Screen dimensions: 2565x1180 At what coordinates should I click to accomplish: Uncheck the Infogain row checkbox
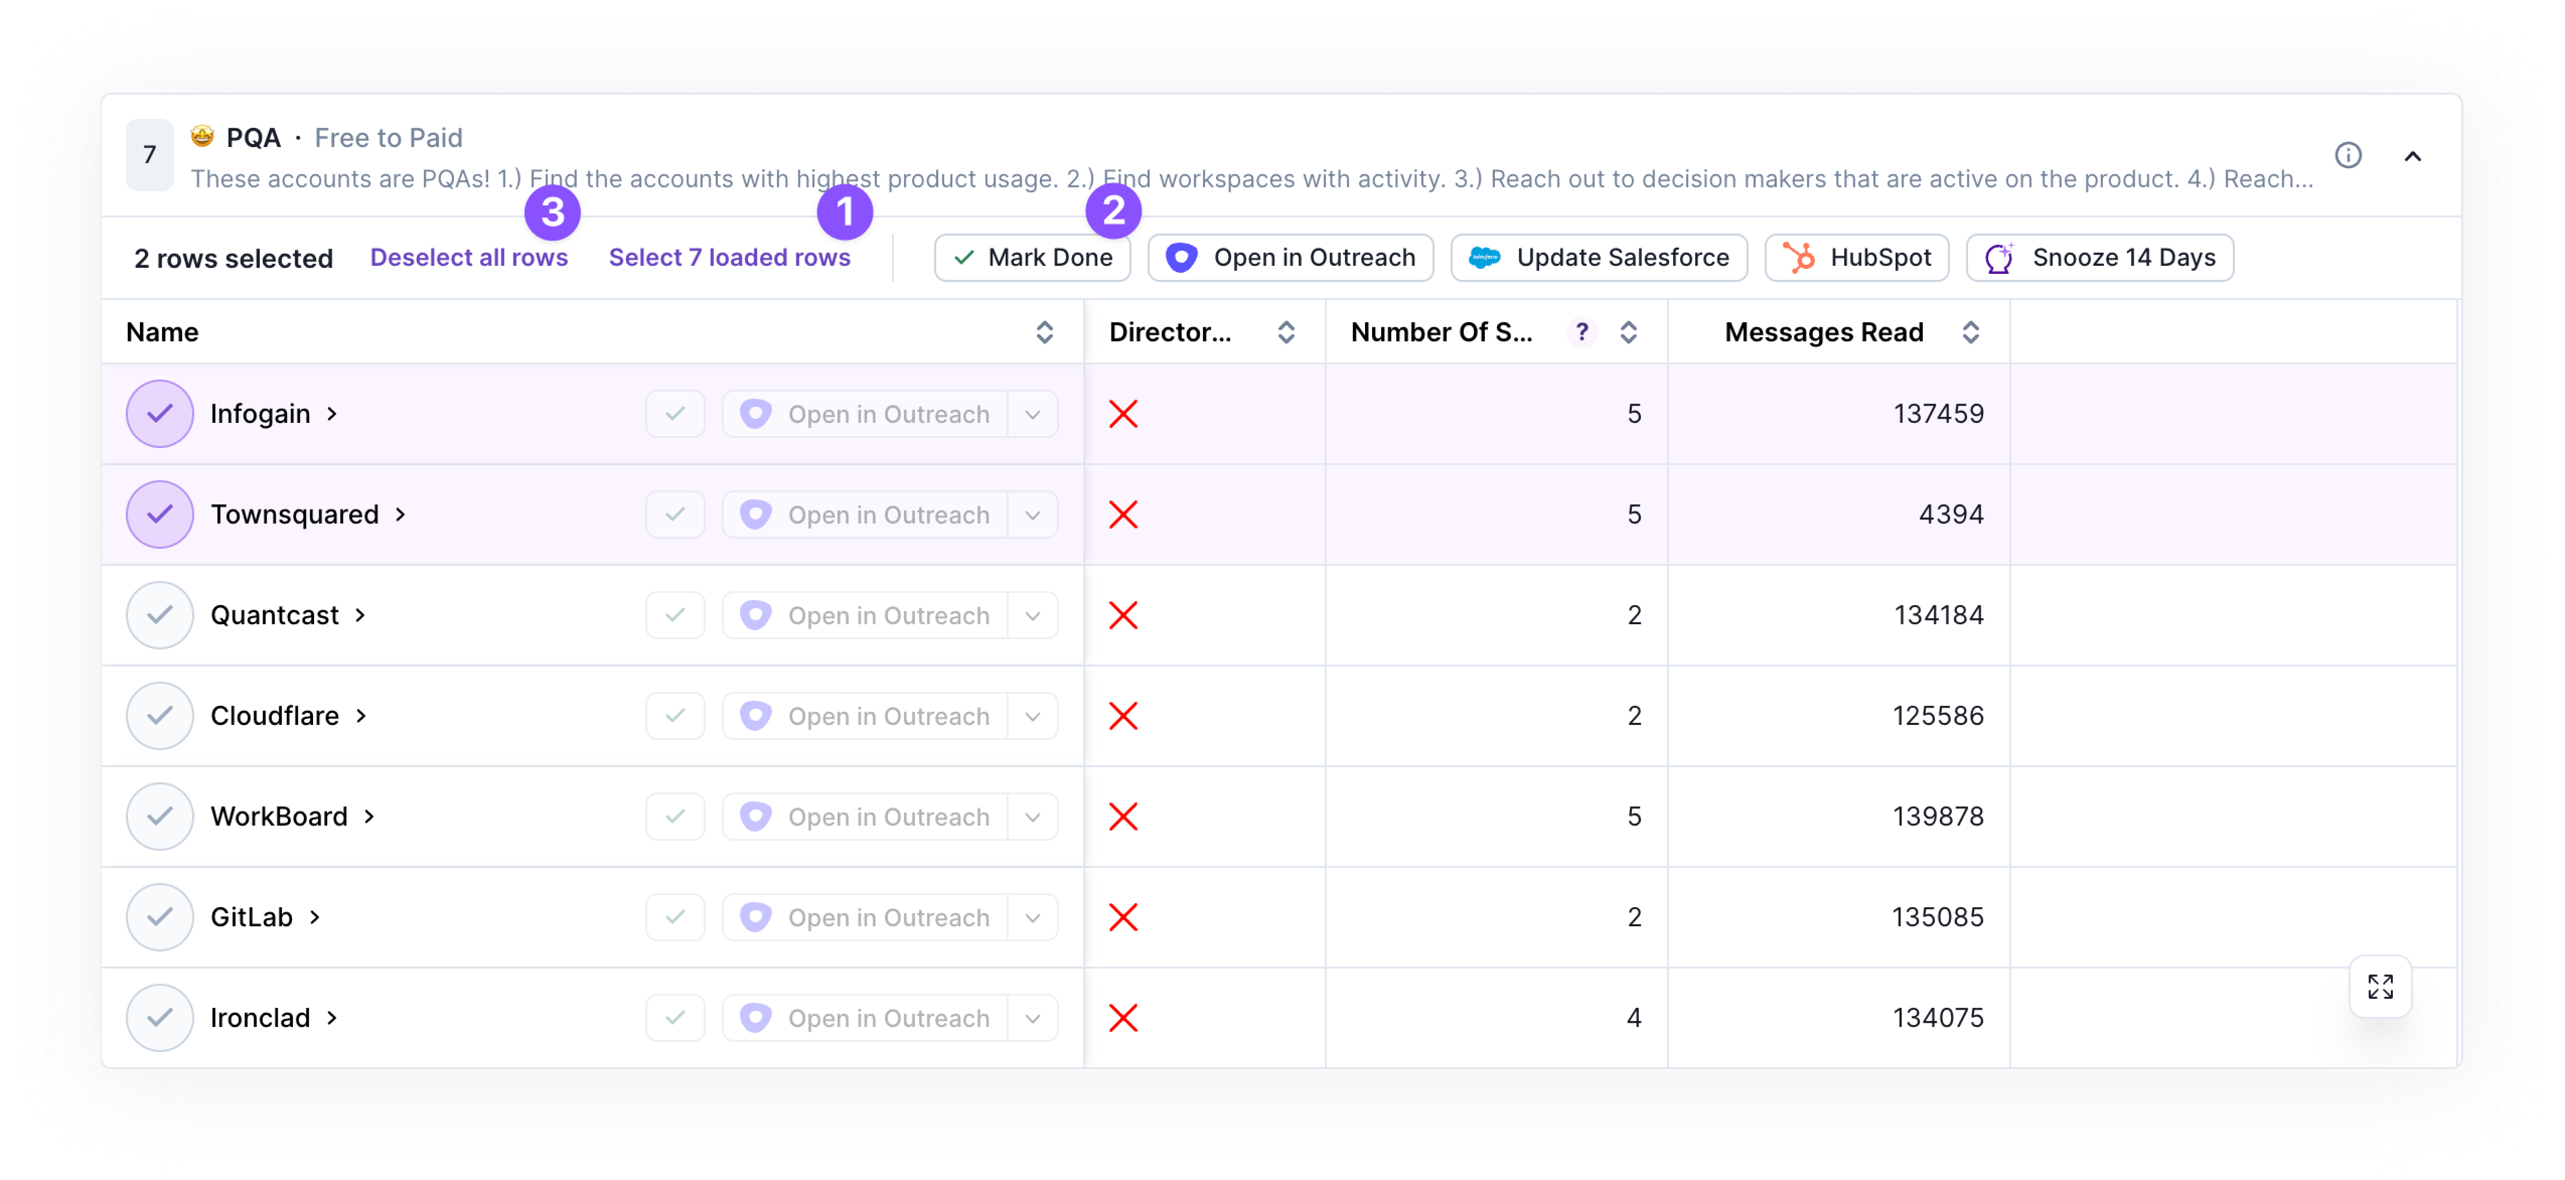coord(160,413)
